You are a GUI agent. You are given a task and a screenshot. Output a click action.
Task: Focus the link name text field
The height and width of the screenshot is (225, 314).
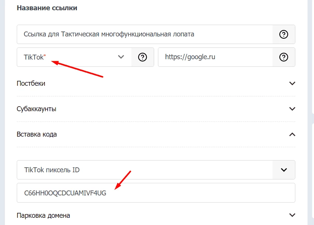145,35
